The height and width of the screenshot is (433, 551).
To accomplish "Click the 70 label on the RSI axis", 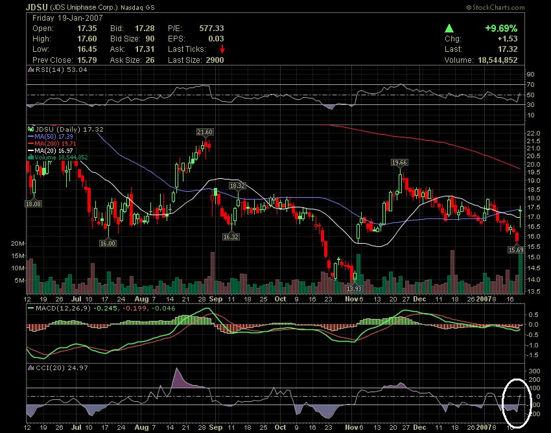I will click(531, 85).
